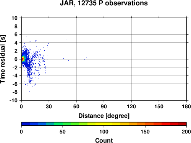Click the 'Count' colorbar label

point(104,140)
